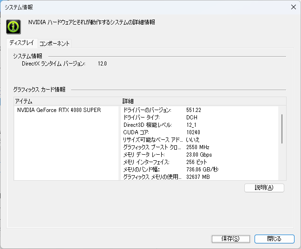The width and height of the screenshot is (301, 249).
Task: Click the ドライバー タイプ DCH row
Action: click(x=200, y=118)
